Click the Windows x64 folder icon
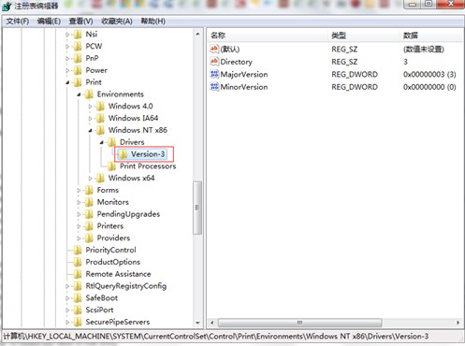The image size is (465, 346). (100, 178)
